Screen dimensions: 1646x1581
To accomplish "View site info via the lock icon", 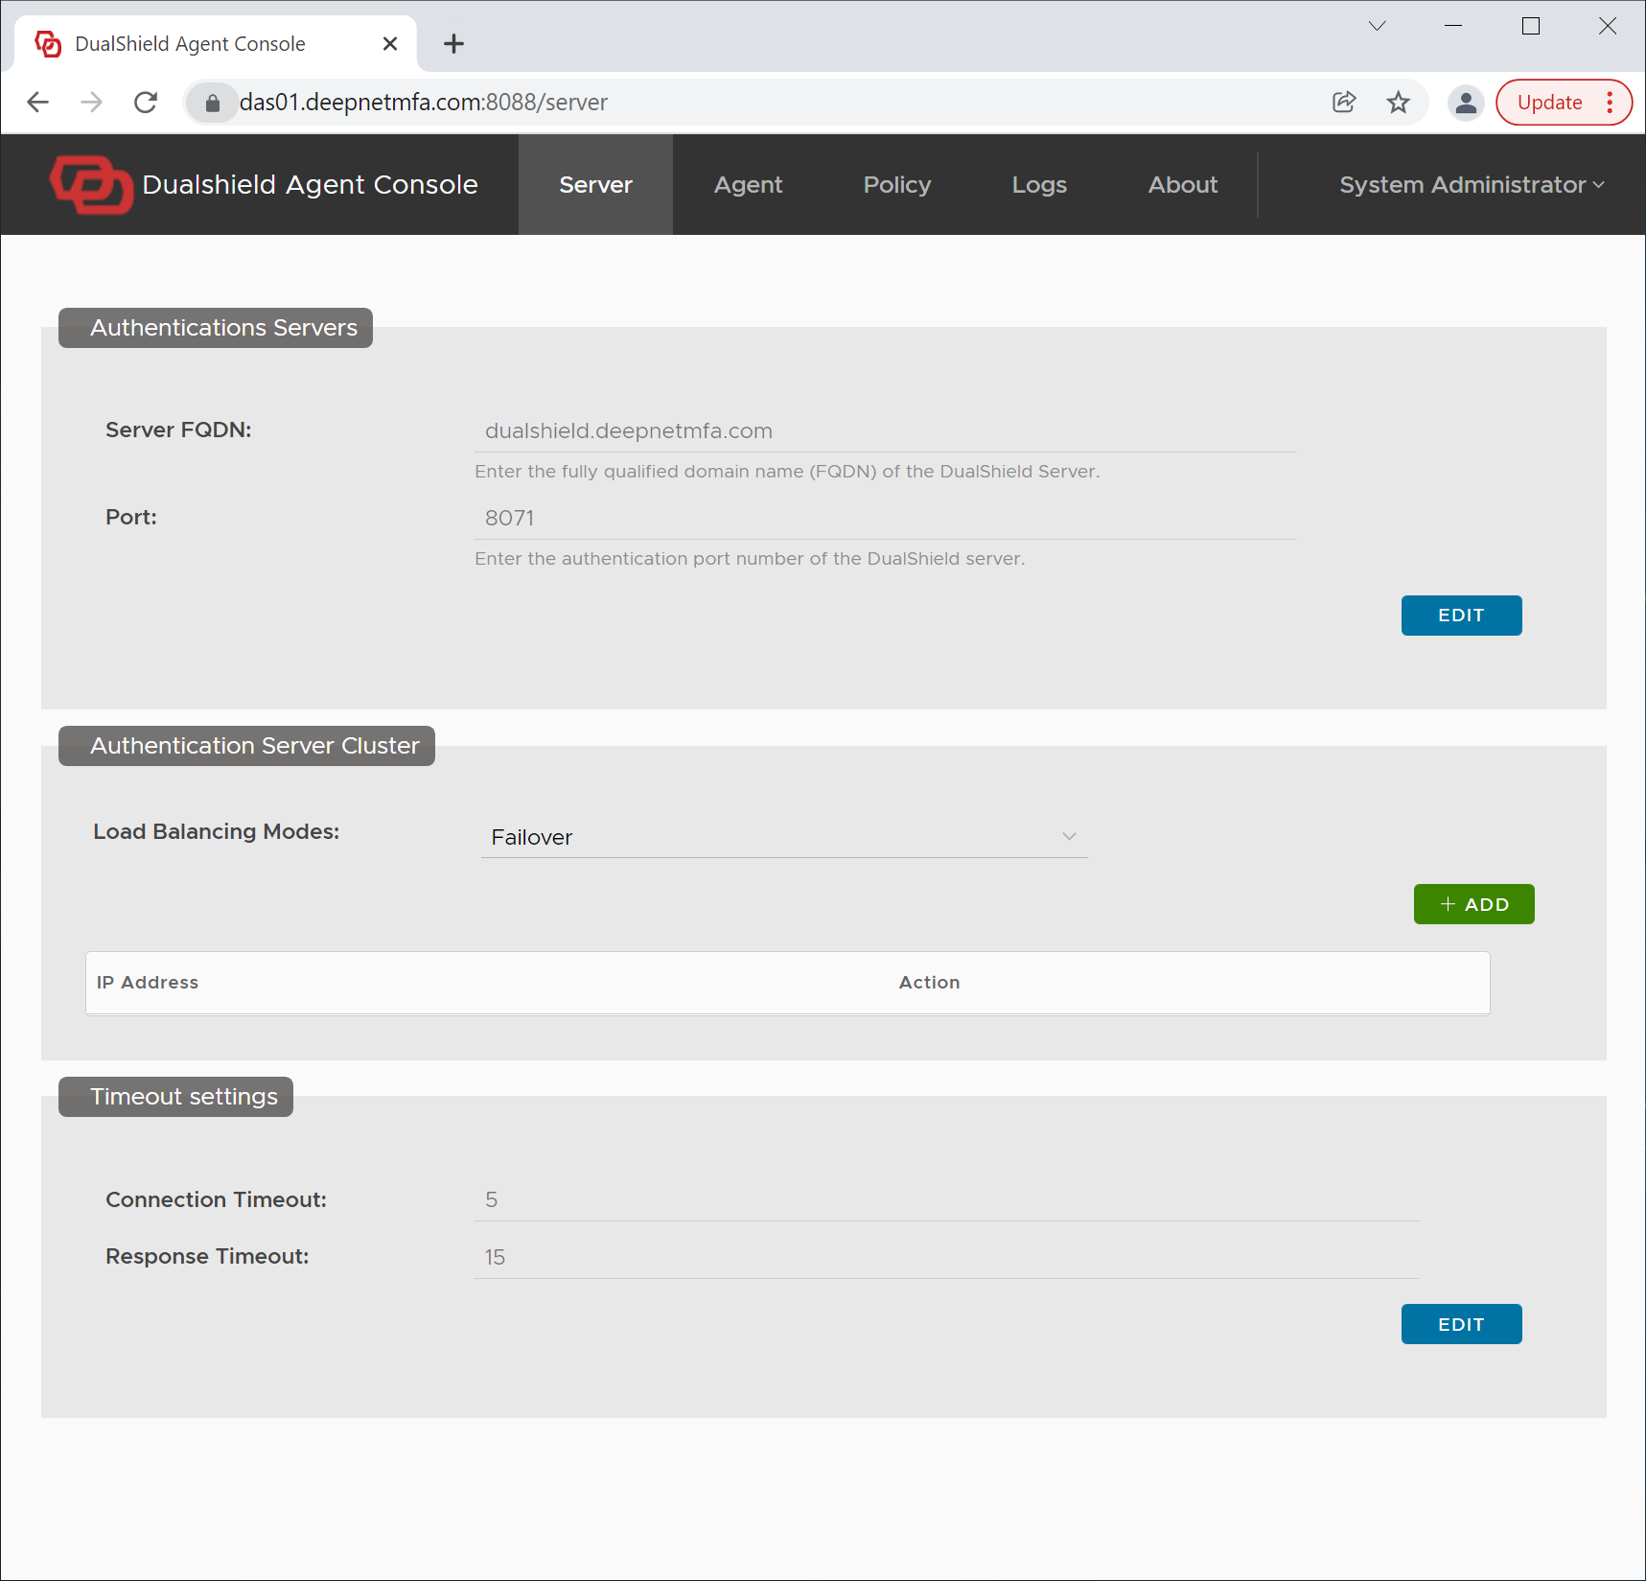I will click(x=213, y=103).
